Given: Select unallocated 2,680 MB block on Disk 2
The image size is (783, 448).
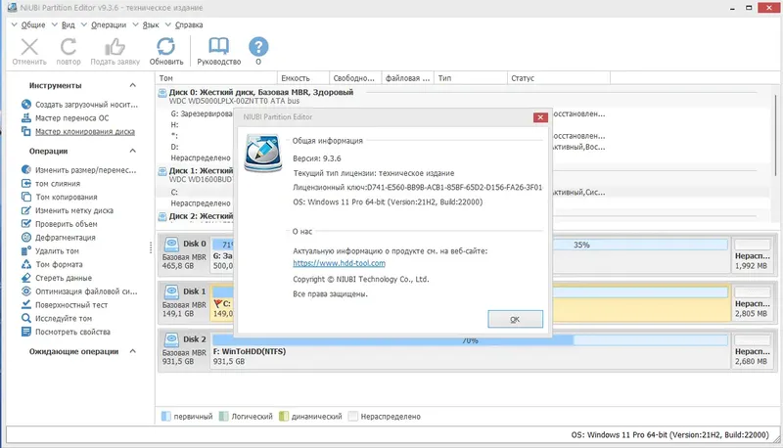Looking at the screenshot, I should (752, 351).
